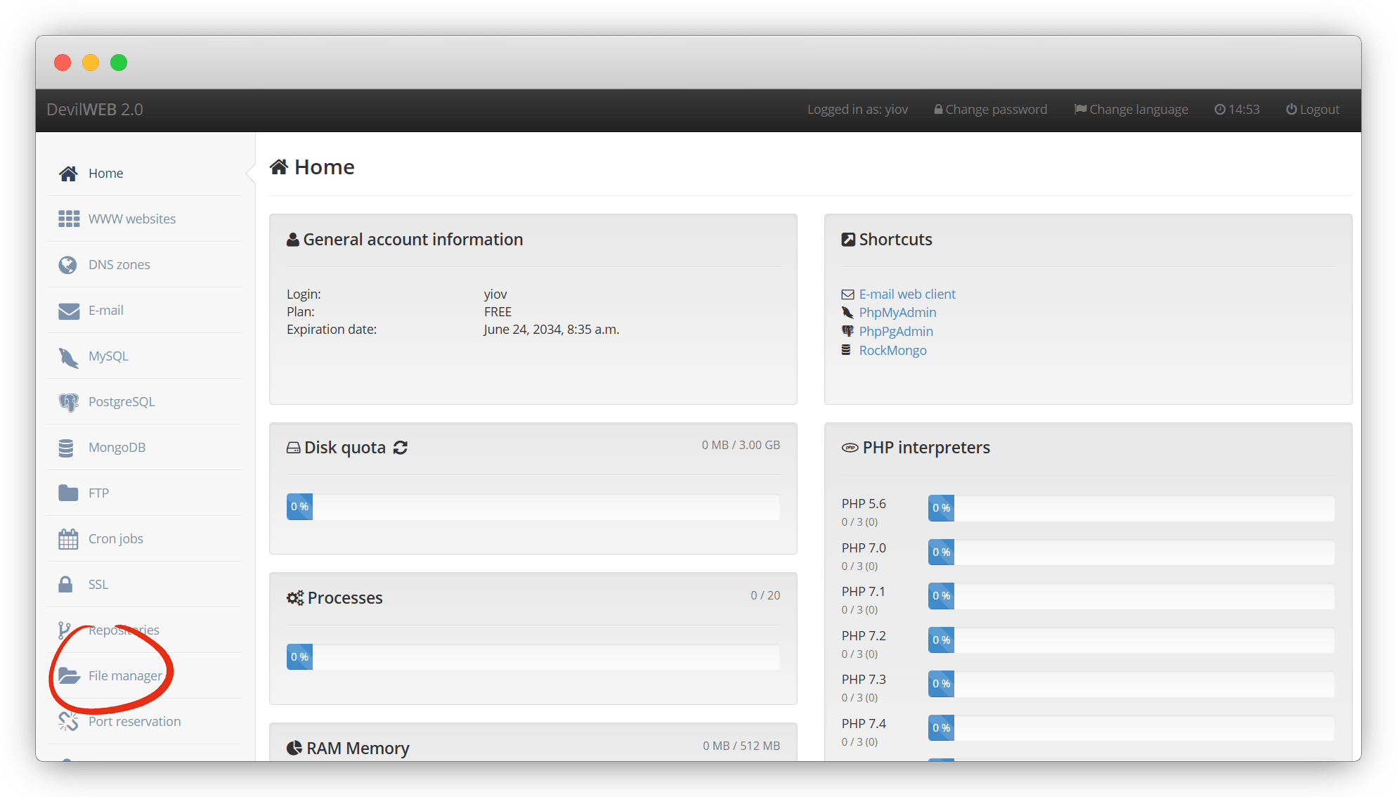
Task: Click the MongoDB database stack icon
Action: point(66,448)
